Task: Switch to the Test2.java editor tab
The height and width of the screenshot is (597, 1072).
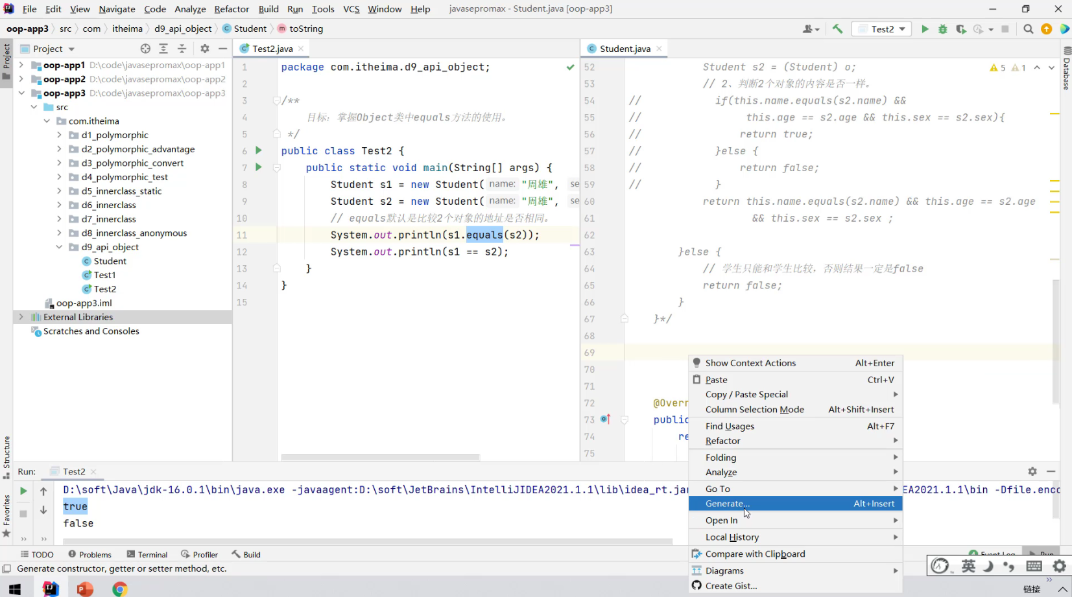Action: tap(272, 49)
